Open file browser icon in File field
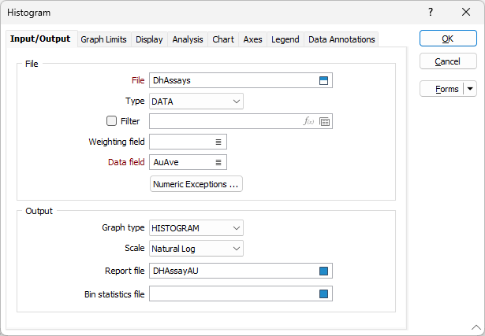485x336 pixels. (x=323, y=80)
